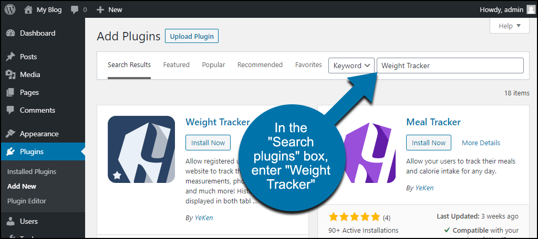
Task: Open the Recommended tab
Action: tap(260, 64)
